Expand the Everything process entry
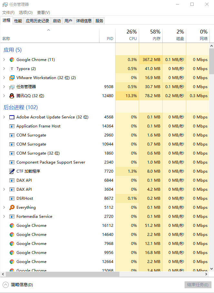 click(x=4, y=207)
